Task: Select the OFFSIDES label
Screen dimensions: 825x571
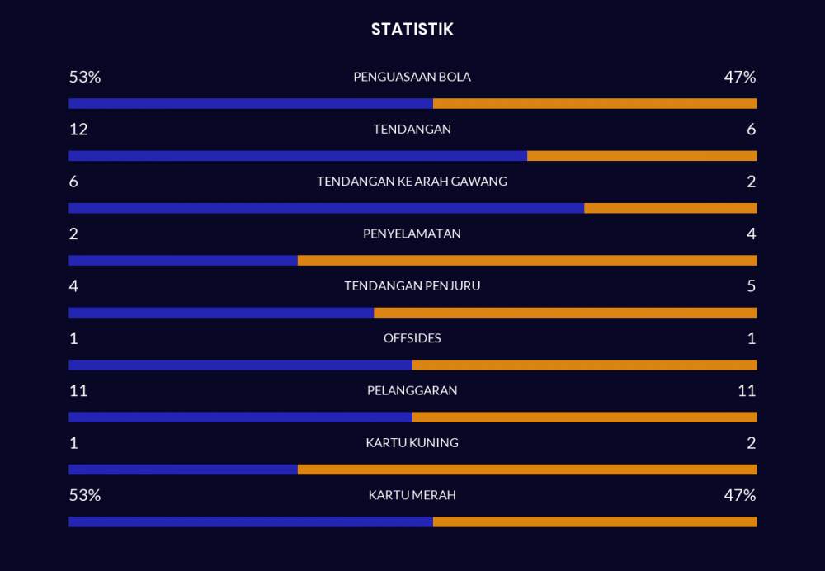Action: [412, 337]
